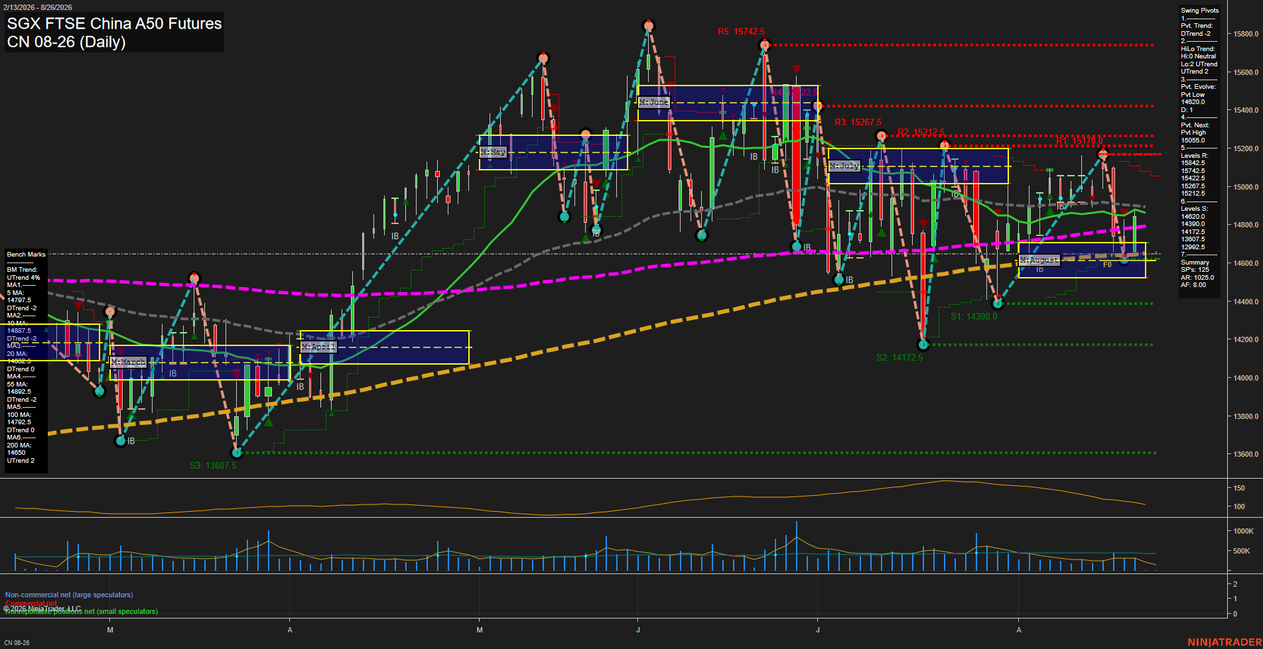Click the Pvt. Next: entry in Swing Pivots

click(1195, 125)
